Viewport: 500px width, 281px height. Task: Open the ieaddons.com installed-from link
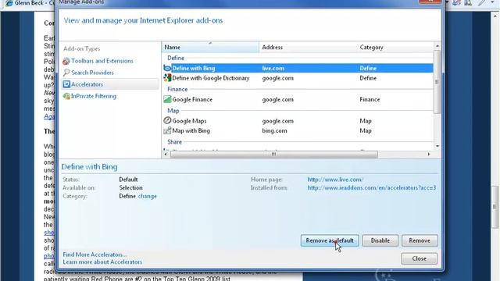372,188
